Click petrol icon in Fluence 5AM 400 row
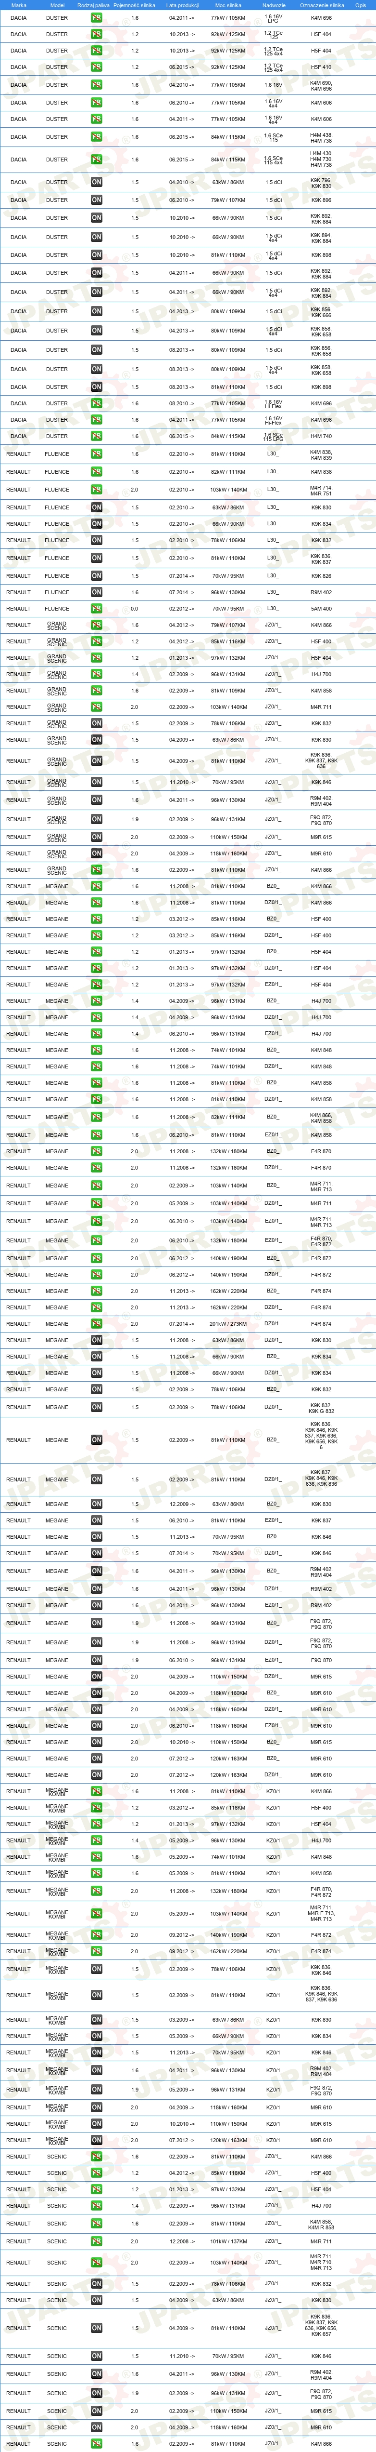Image resolution: width=376 pixels, height=2452 pixels. coord(97,608)
